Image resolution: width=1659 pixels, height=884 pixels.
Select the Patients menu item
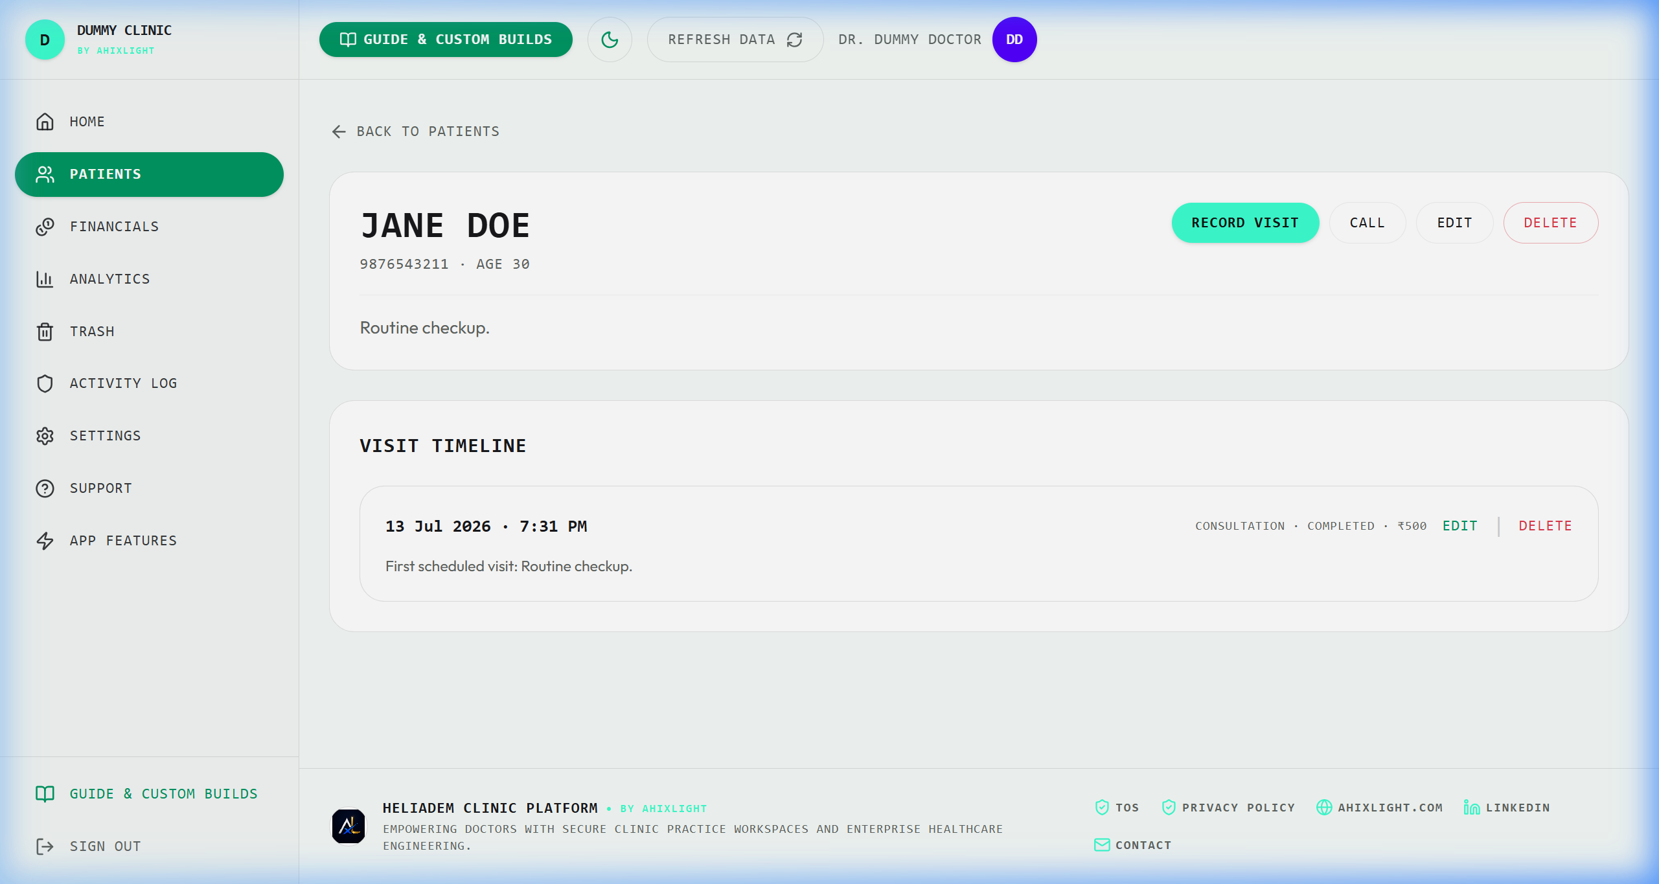point(149,174)
